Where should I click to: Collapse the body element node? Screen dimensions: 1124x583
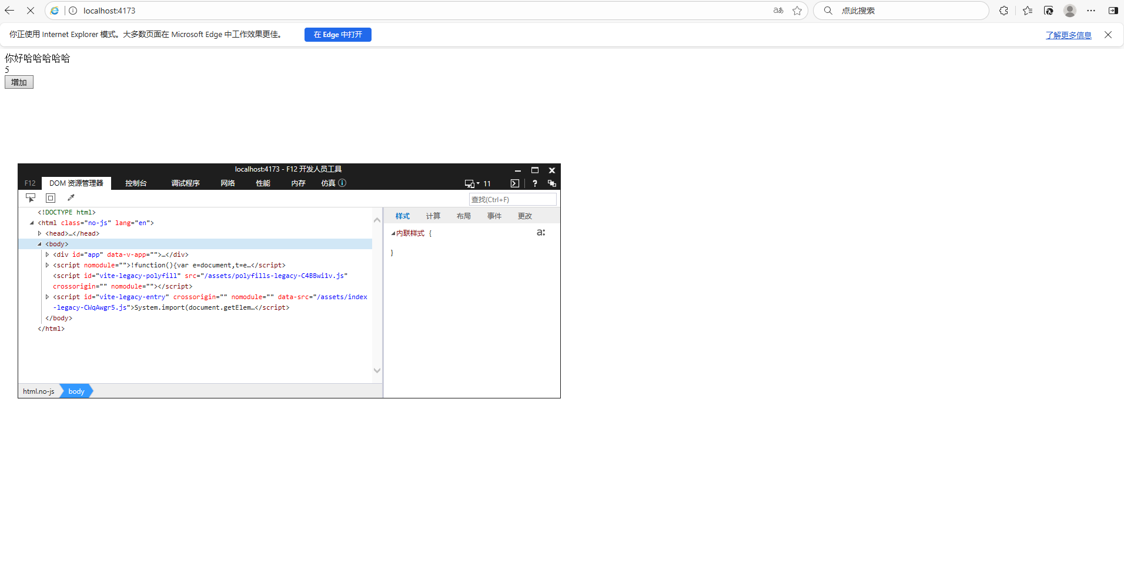(39, 244)
